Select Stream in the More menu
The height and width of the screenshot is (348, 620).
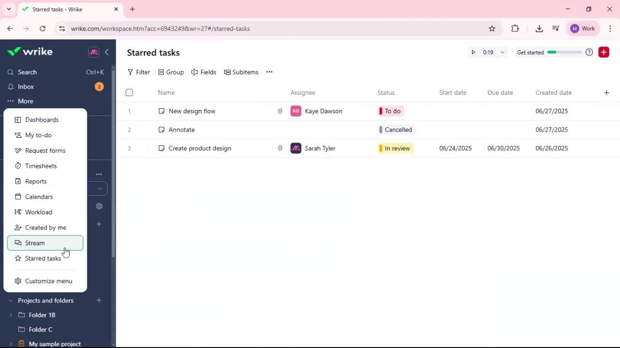click(x=45, y=243)
